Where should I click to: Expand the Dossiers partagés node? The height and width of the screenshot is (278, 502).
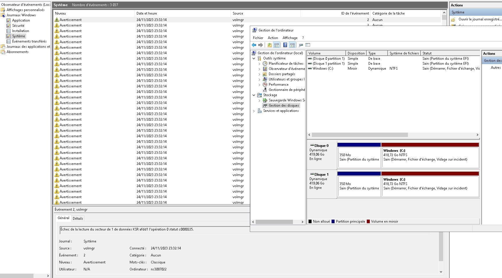coord(259,74)
